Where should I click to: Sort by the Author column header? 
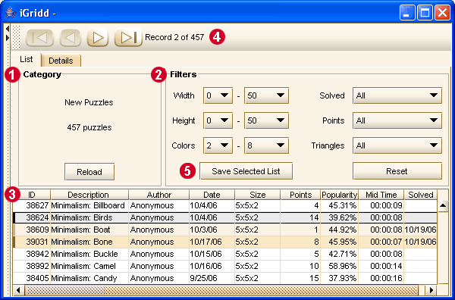coord(158,195)
